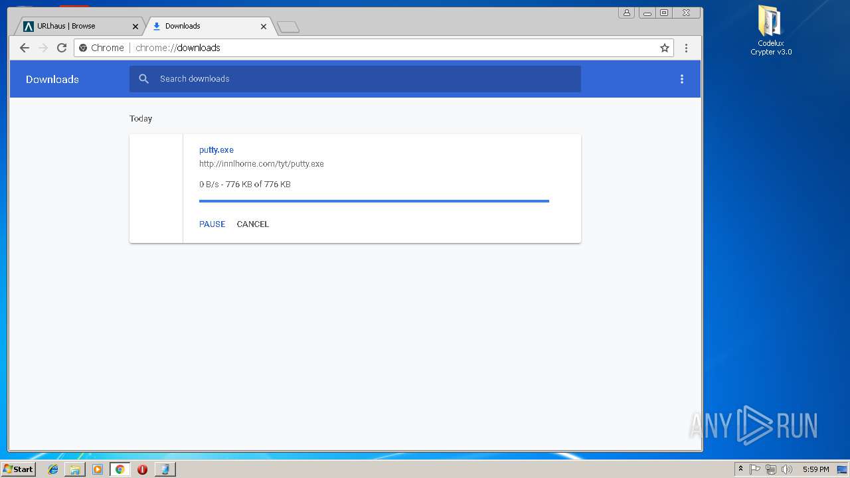Open the Downloads page more actions menu
Image resolution: width=850 pixels, height=478 pixels.
[x=681, y=79]
